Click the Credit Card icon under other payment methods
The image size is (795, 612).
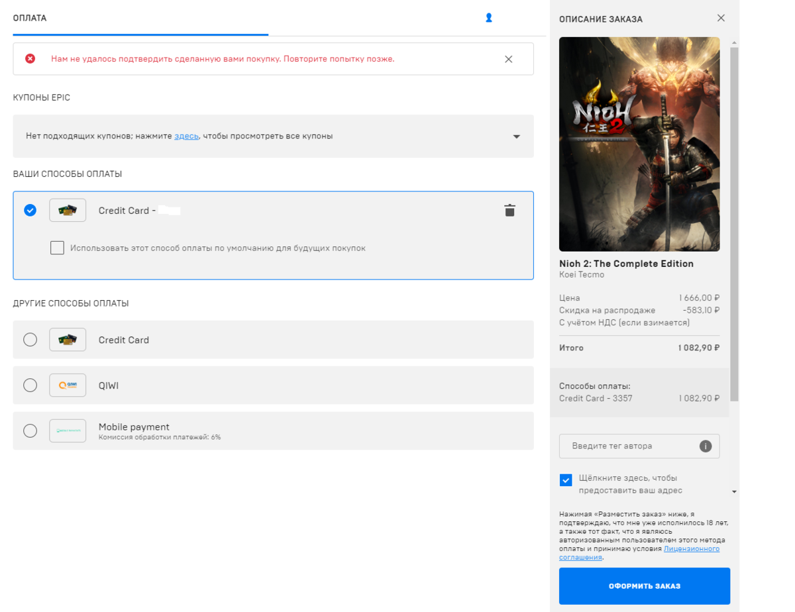pos(68,340)
